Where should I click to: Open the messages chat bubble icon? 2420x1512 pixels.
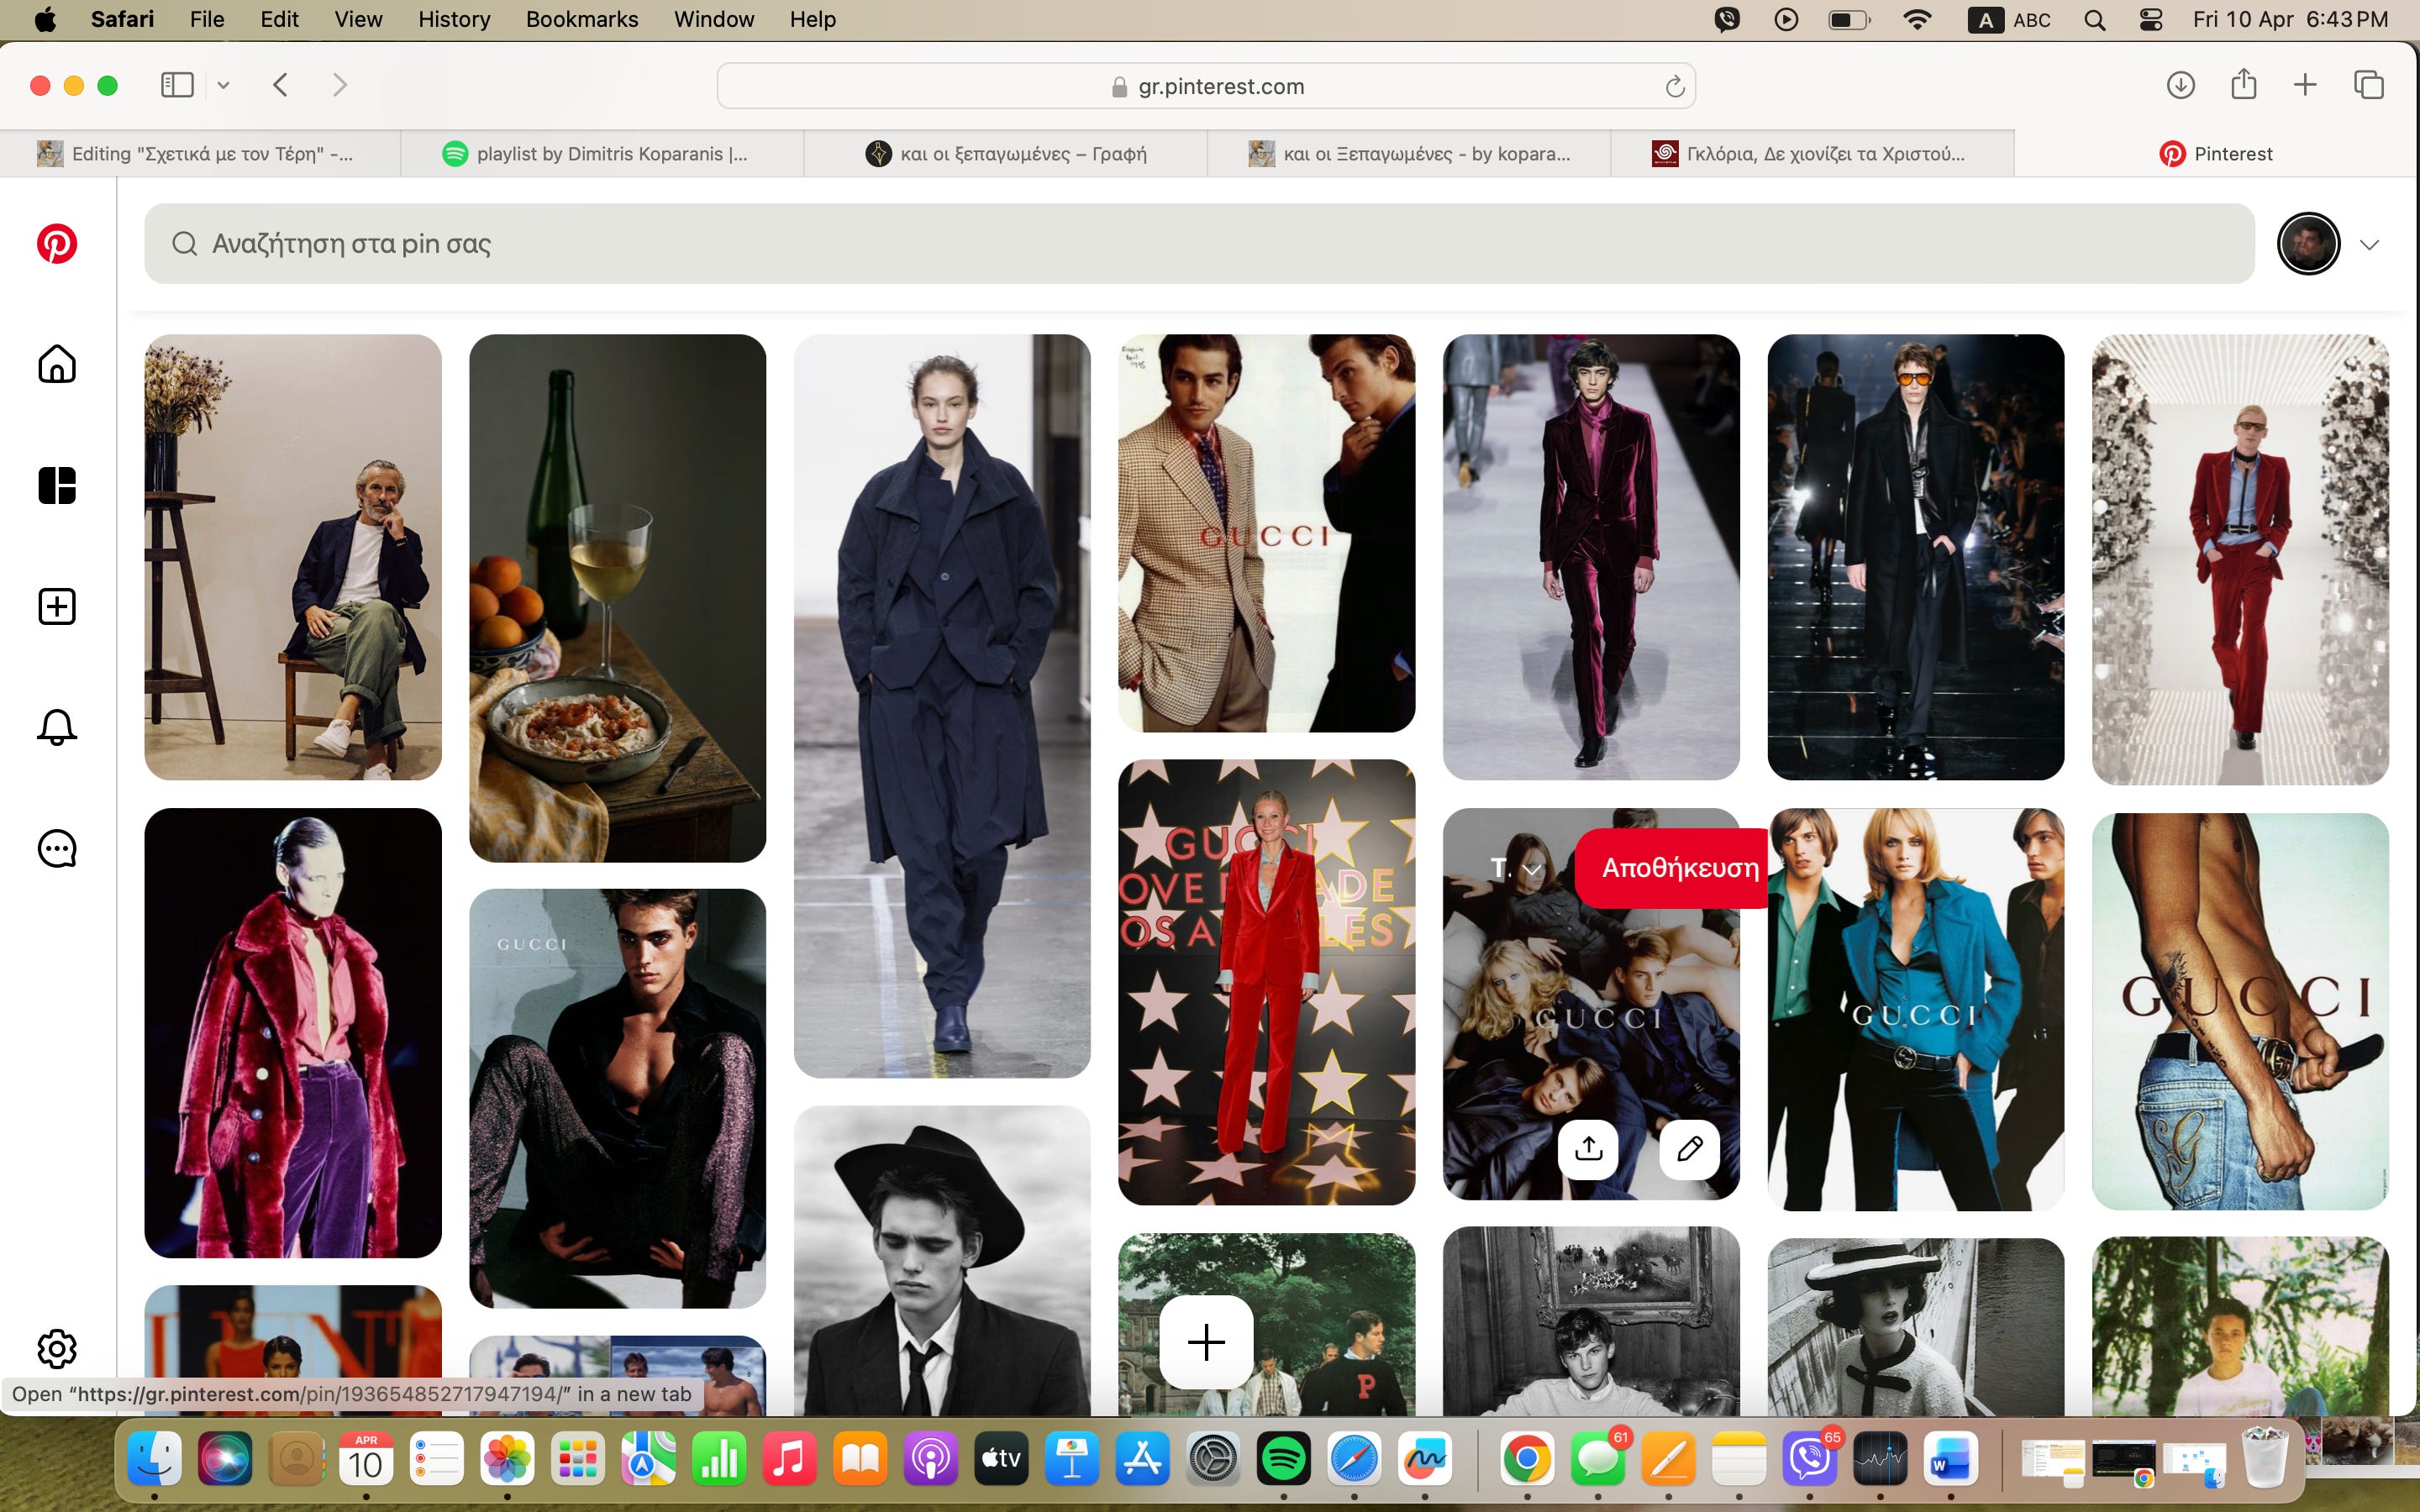(x=57, y=849)
